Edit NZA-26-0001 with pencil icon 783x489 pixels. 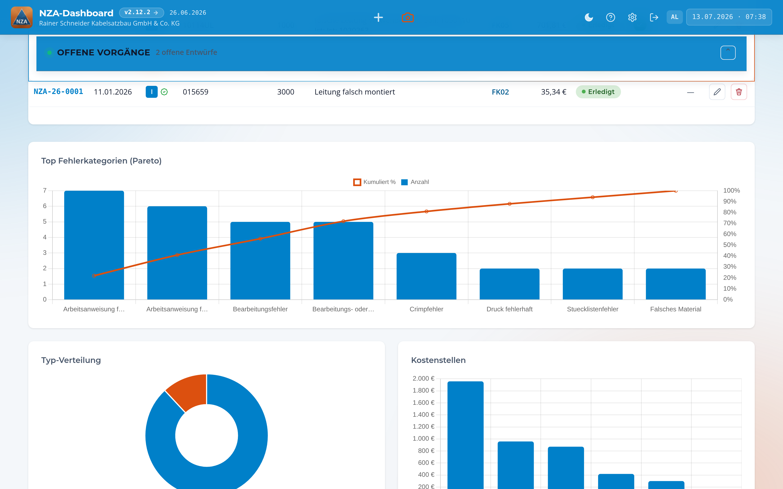tap(717, 92)
